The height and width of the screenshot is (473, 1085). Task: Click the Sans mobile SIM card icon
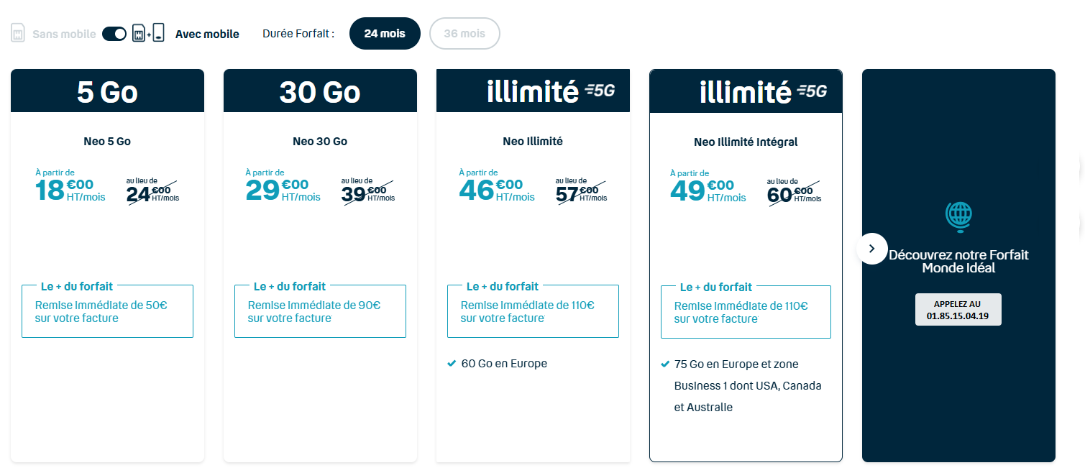coord(18,32)
